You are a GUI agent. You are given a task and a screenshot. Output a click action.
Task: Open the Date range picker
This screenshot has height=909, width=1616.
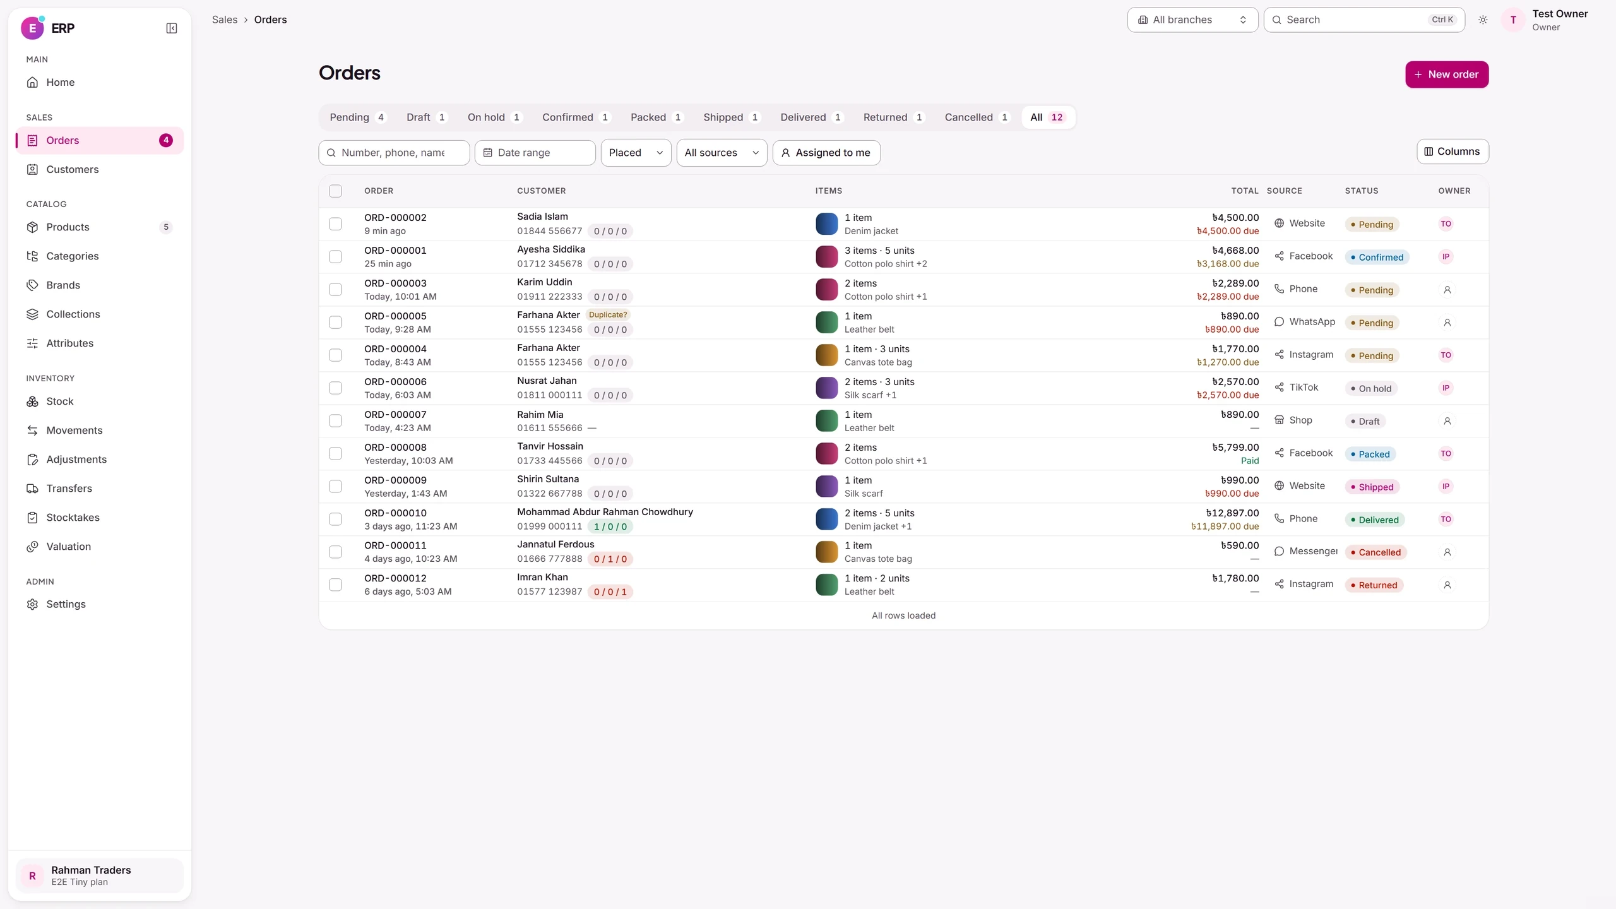point(535,153)
